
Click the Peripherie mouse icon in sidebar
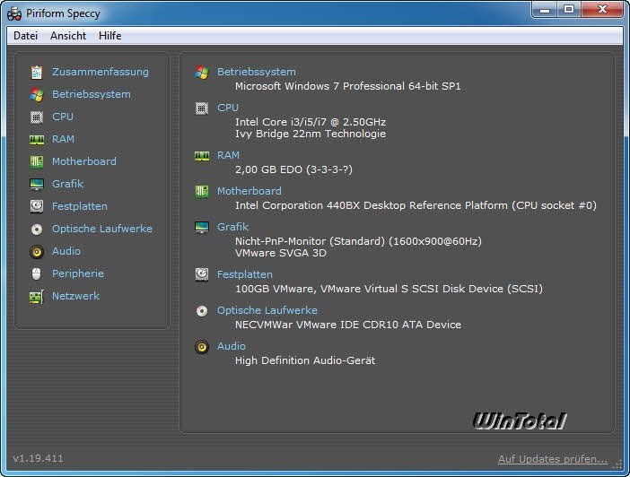[x=37, y=273]
